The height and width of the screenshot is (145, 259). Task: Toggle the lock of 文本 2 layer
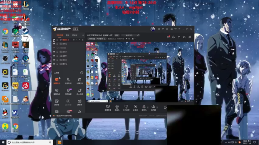pos(57,44)
